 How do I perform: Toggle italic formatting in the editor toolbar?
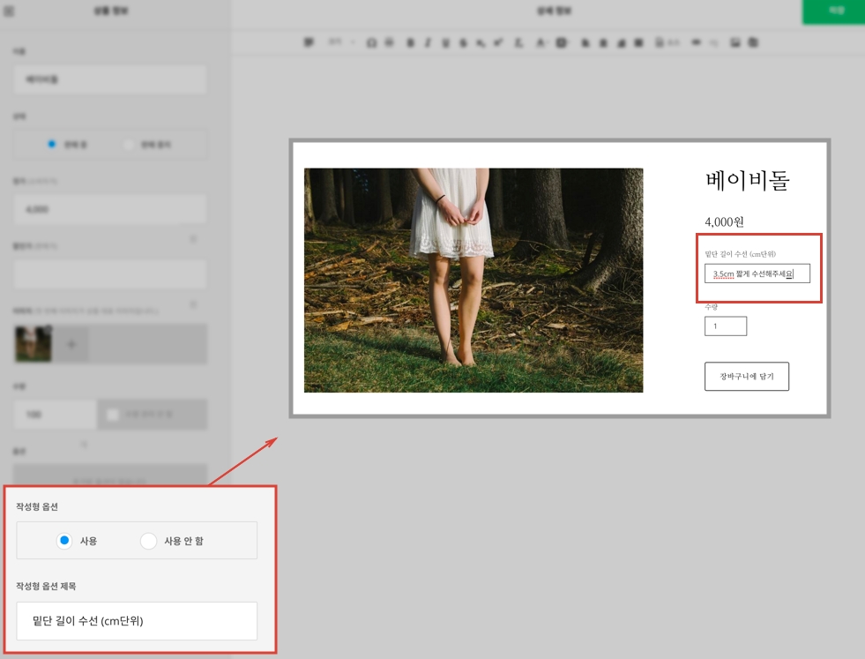428,42
